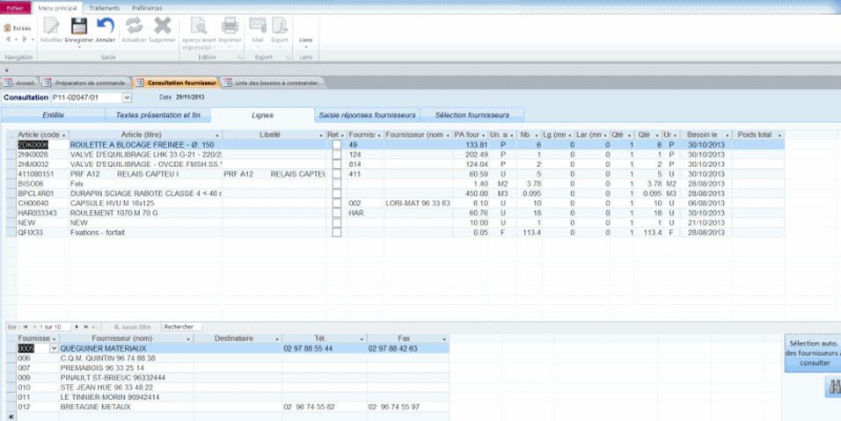Viewport: 841px width, 421px height.
Task: Tick the checkbox in the BISO06 row
Action: [x=336, y=184]
